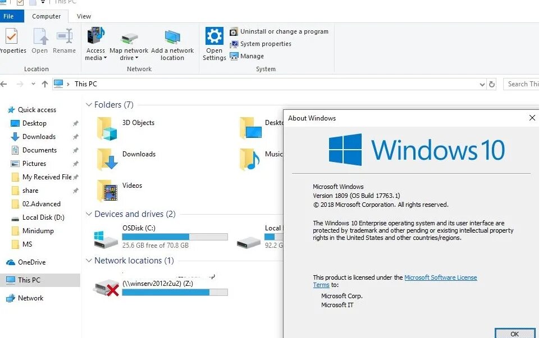Open System properties from ribbon
543x338 pixels.
point(261,44)
